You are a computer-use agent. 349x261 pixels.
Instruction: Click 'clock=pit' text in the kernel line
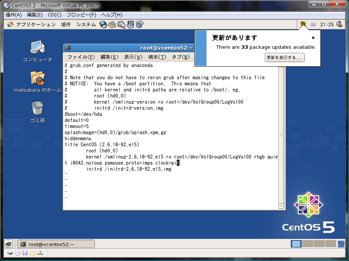[167, 163]
